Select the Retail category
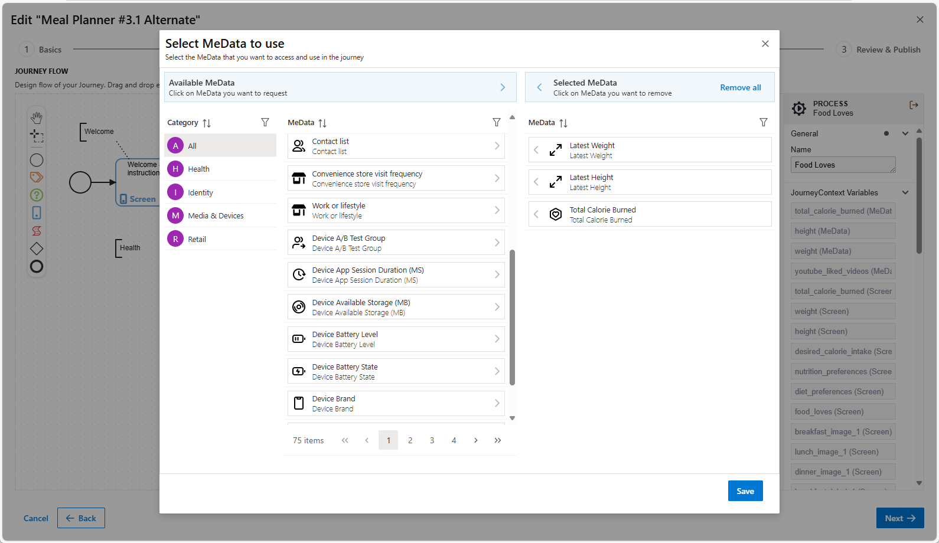Image resolution: width=939 pixels, height=543 pixels. [x=220, y=239]
